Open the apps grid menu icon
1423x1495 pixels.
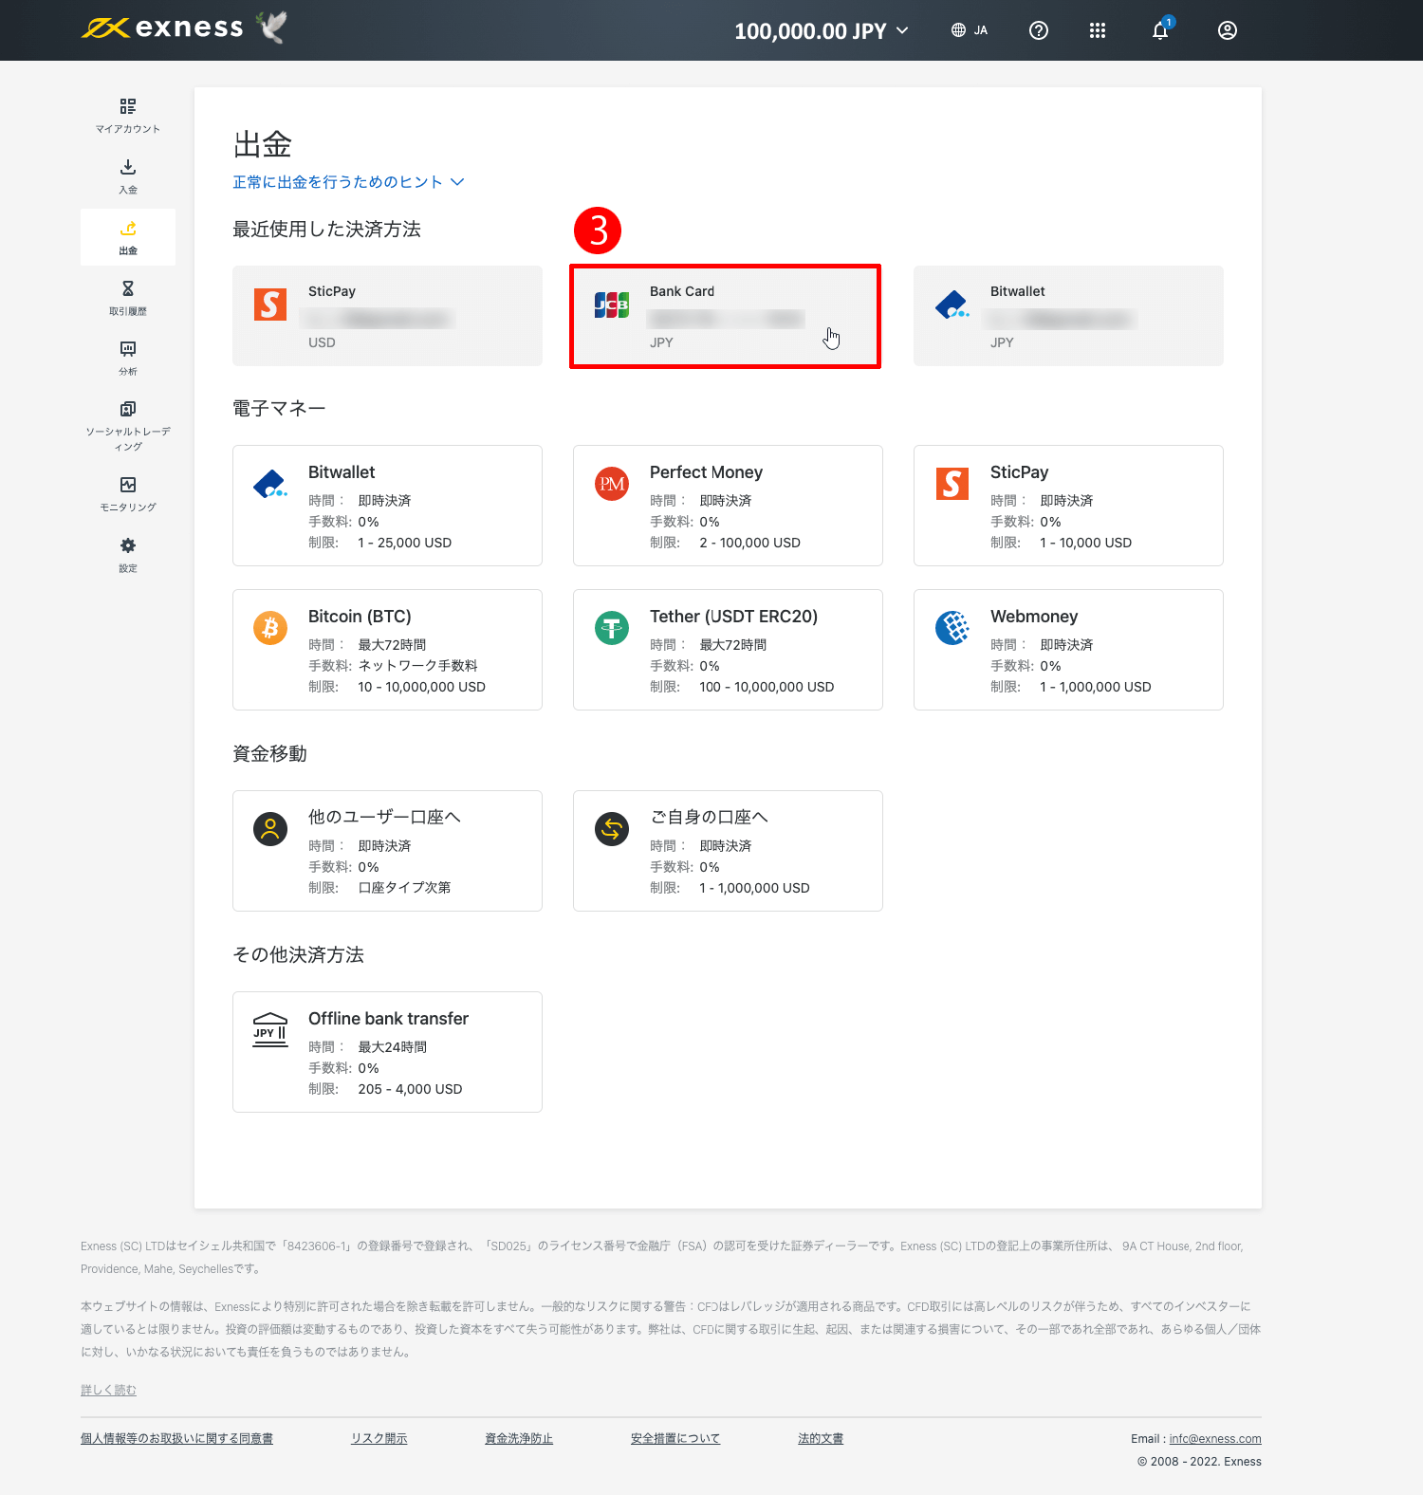(1098, 30)
